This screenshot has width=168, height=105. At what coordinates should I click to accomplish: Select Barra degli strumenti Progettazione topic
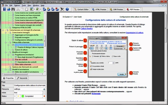(30, 57)
